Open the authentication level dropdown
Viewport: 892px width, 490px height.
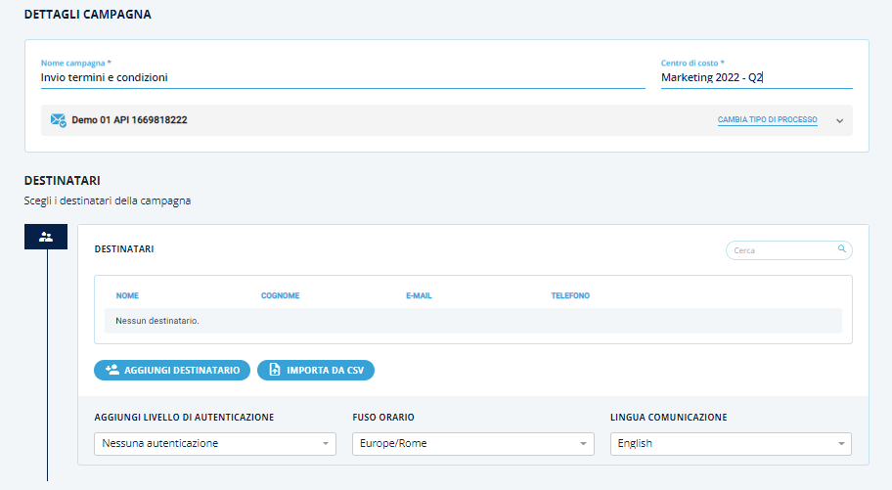(x=215, y=444)
